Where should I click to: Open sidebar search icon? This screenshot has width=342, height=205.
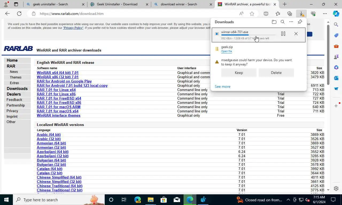(x=336, y=25)
